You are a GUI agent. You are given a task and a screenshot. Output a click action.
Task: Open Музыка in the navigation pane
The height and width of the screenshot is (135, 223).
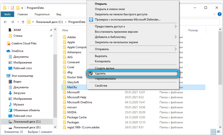pos(18,105)
